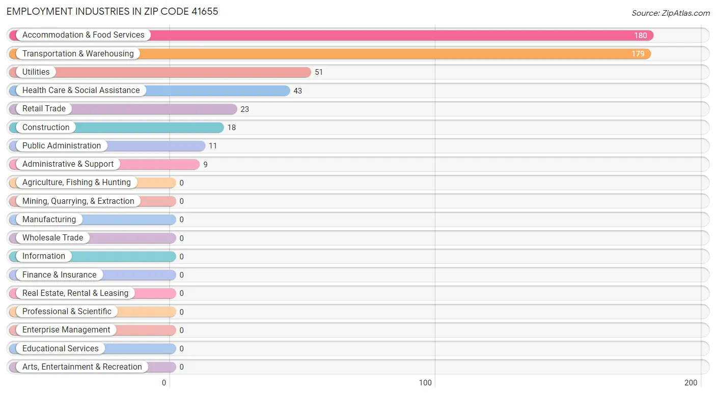716x395 pixels.
Task: Click Arts, Entertainment & Recreation label
Action: pos(82,367)
